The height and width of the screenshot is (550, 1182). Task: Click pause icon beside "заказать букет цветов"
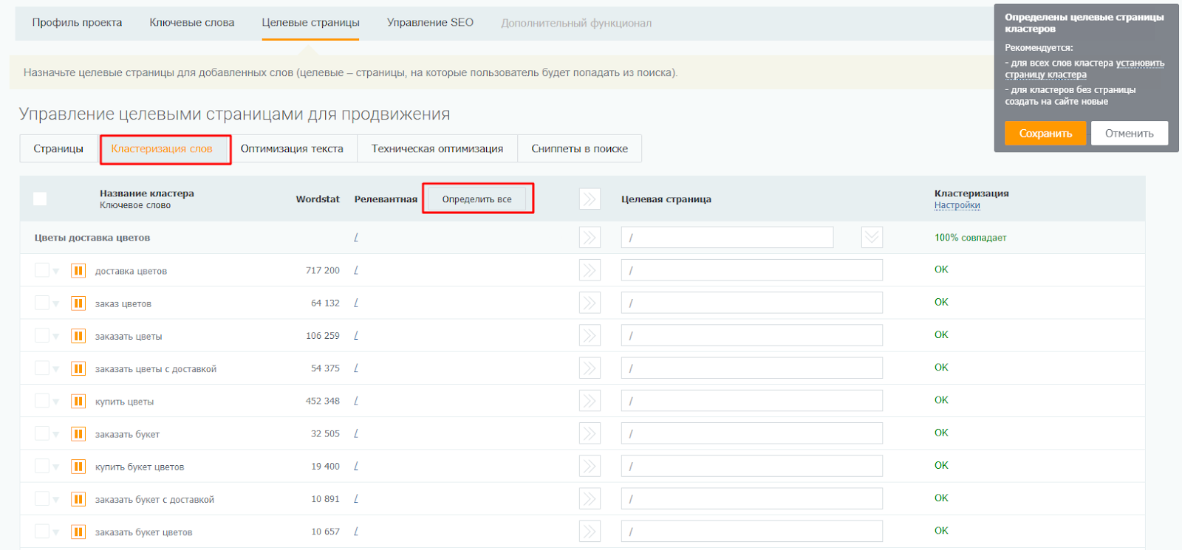tap(78, 532)
